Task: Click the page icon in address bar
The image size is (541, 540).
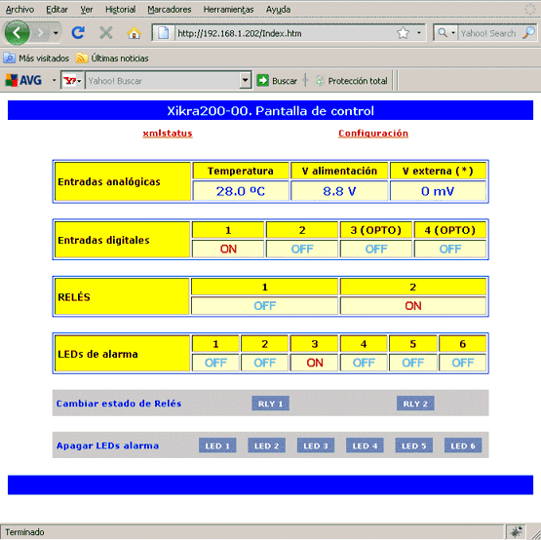Action: (x=163, y=33)
